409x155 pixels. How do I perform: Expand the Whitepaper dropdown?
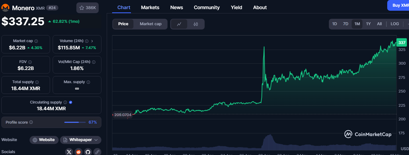point(81,140)
